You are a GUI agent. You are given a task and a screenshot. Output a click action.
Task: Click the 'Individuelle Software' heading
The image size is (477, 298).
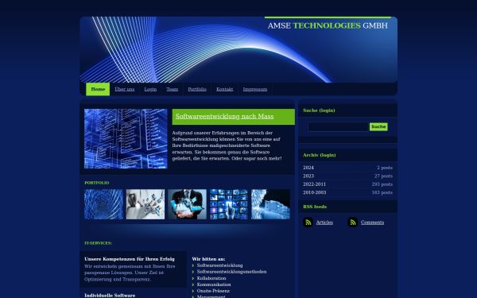[x=110, y=296]
